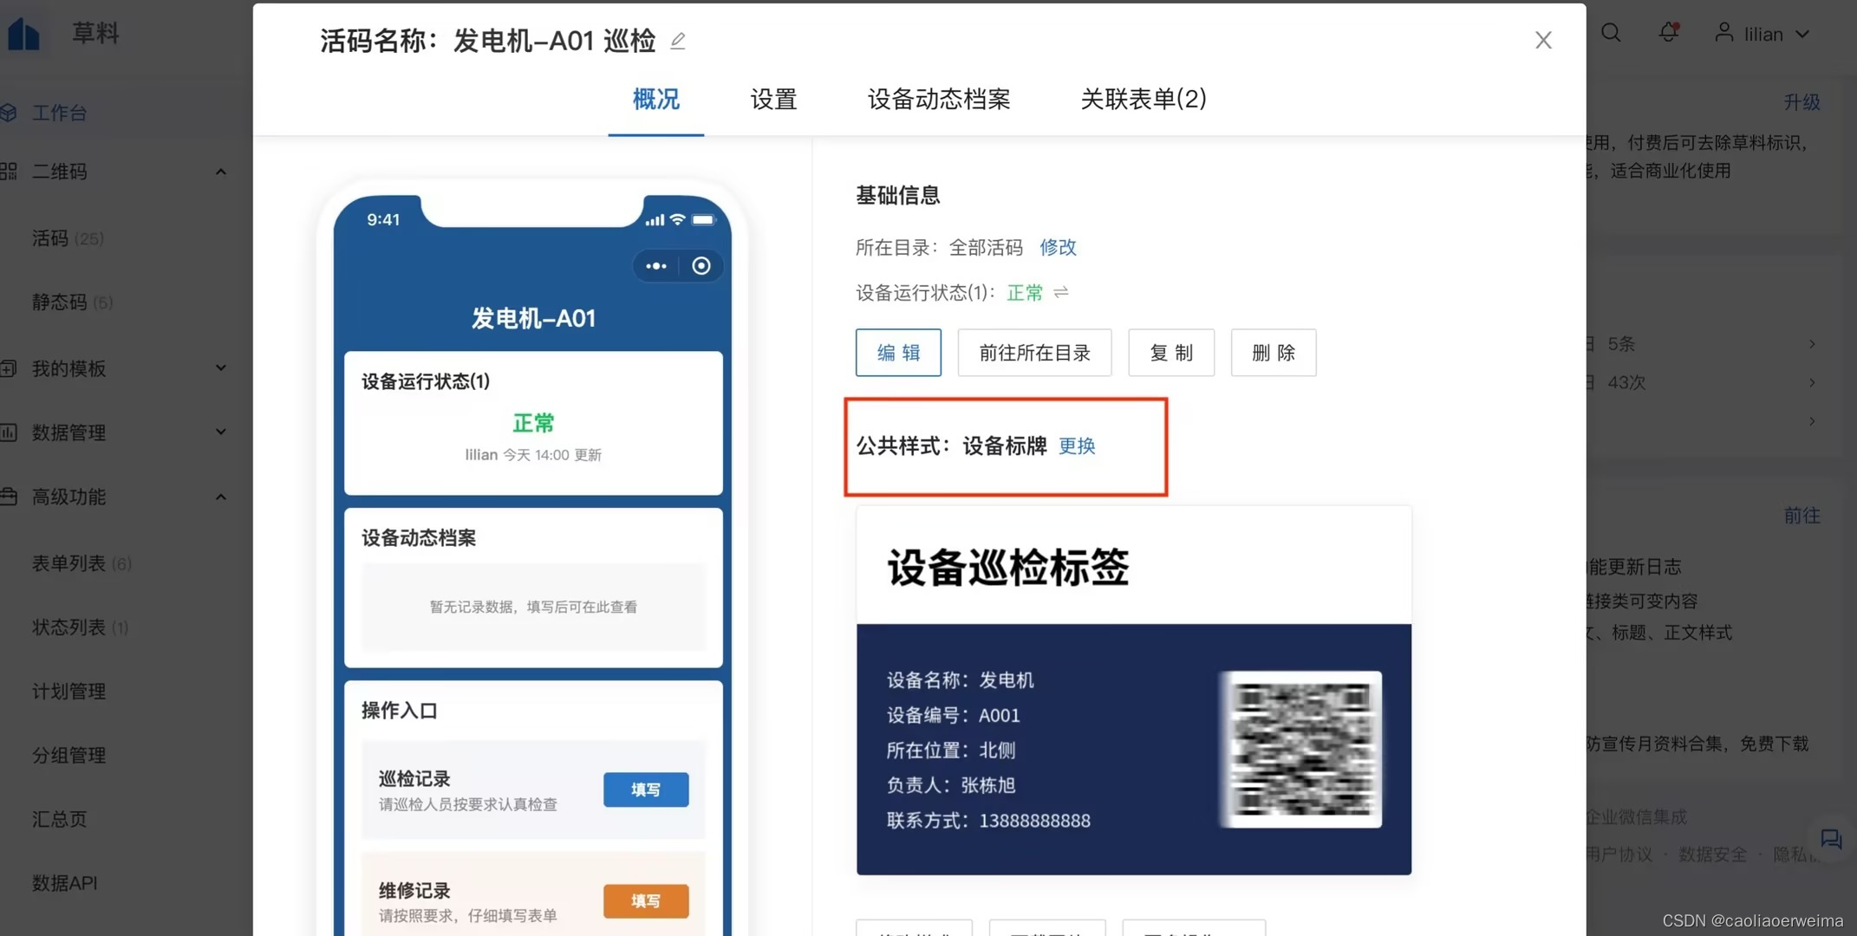This screenshot has height=936, width=1857.
Task: Open the lilian user dropdown
Action: pyautogui.click(x=1763, y=34)
